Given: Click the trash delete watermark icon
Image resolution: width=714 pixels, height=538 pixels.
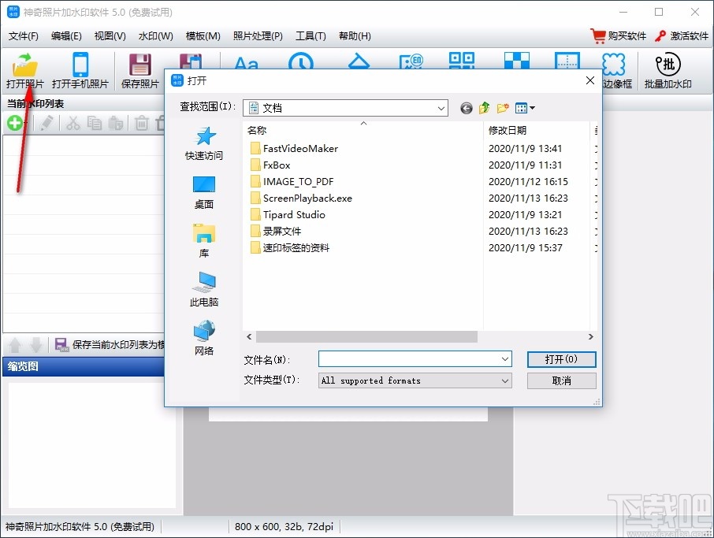Looking at the screenshot, I should click(x=142, y=123).
